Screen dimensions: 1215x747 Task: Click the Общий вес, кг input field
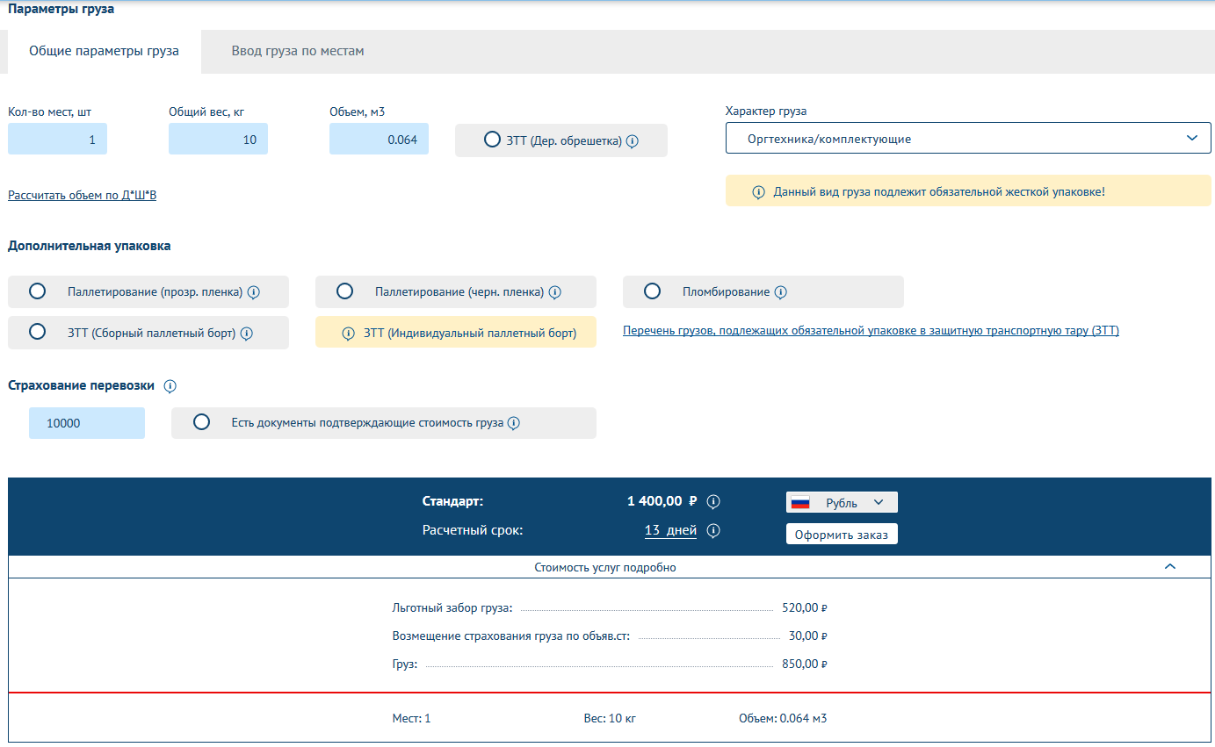pos(218,140)
